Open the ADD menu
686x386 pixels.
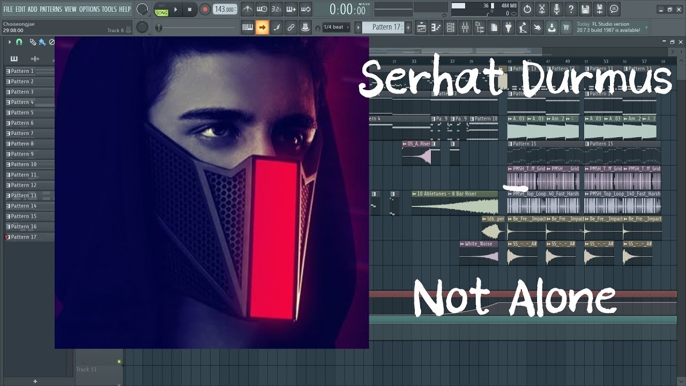click(x=33, y=9)
